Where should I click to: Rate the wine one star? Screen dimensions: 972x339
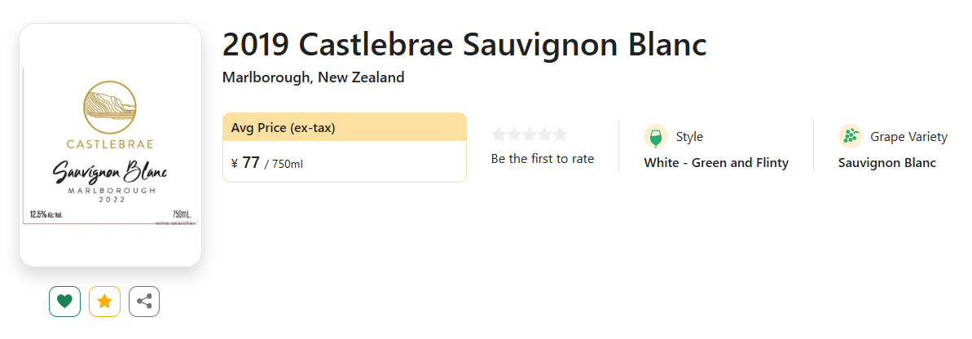pos(499,134)
